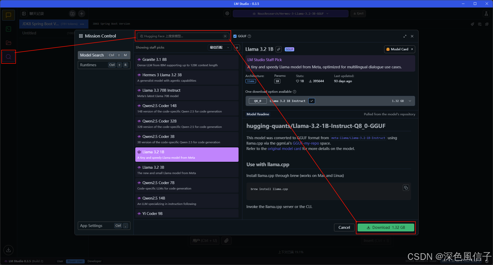Toggle the Q8_0 download option checkmark

312,101
